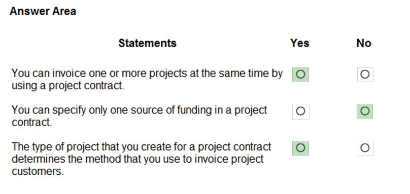
Task: Click the No column header
Action: click(x=364, y=43)
